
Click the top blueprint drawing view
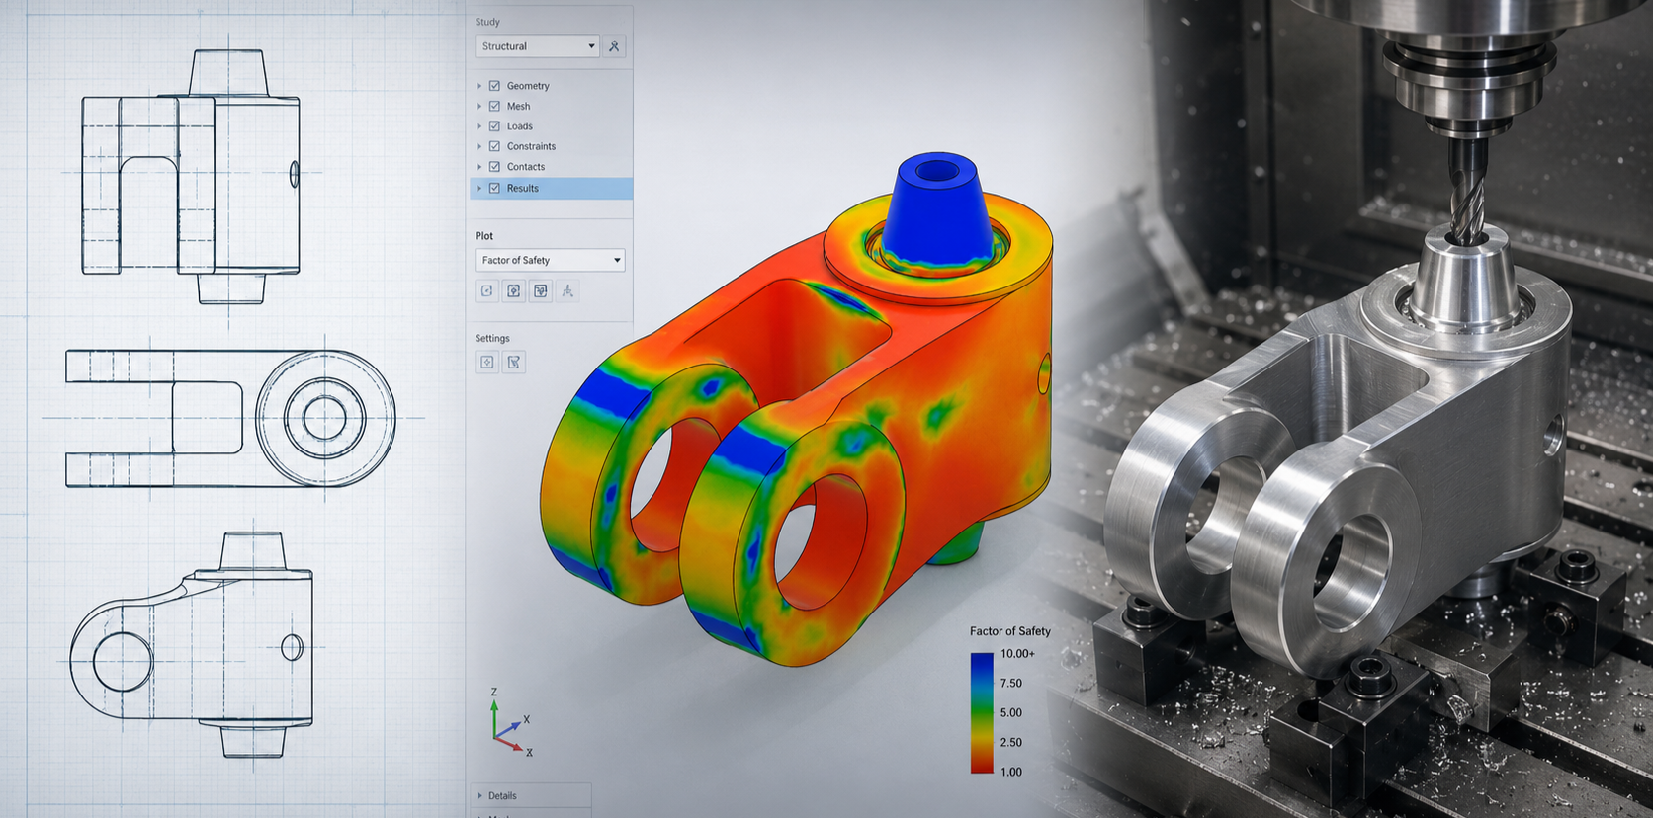191,176
